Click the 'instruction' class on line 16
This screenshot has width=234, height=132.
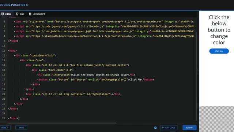(61, 75)
